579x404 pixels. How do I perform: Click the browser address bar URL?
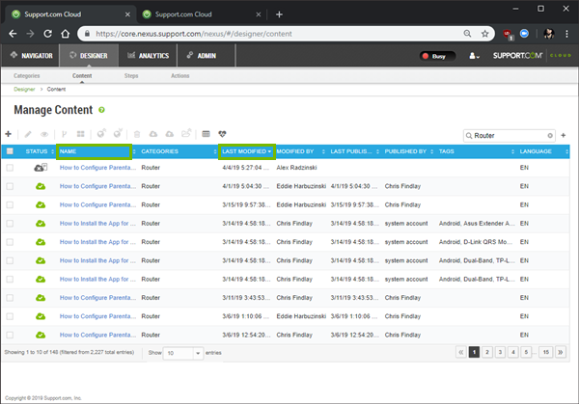click(194, 34)
